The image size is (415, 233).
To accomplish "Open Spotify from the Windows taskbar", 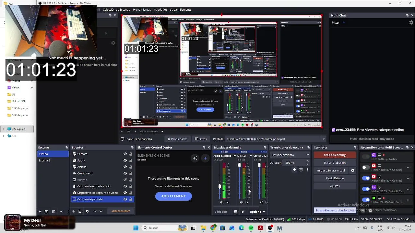I will point(251,228).
